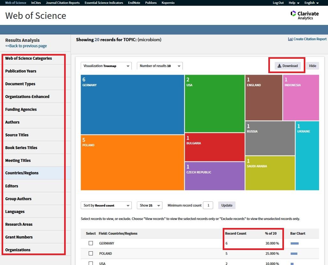Open the Show 25 dropdown

[150, 205]
